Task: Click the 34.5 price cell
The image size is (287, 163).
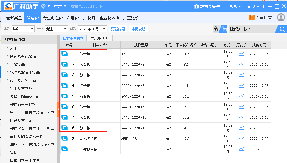Action: pyautogui.click(x=186, y=54)
